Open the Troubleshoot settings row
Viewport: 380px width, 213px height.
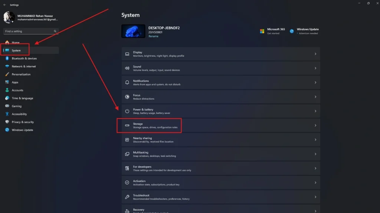pos(221,197)
